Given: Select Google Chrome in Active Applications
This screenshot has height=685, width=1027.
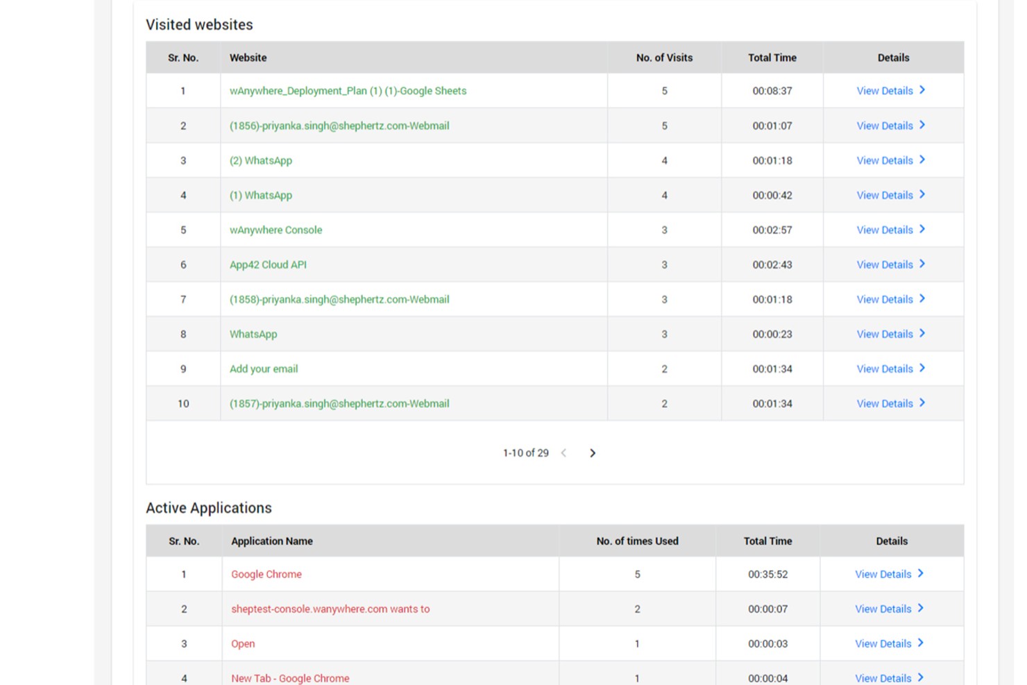Looking at the screenshot, I should [x=266, y=574].
